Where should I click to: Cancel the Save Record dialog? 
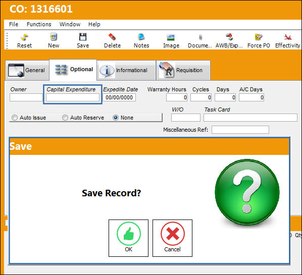[x=172, y=238]
